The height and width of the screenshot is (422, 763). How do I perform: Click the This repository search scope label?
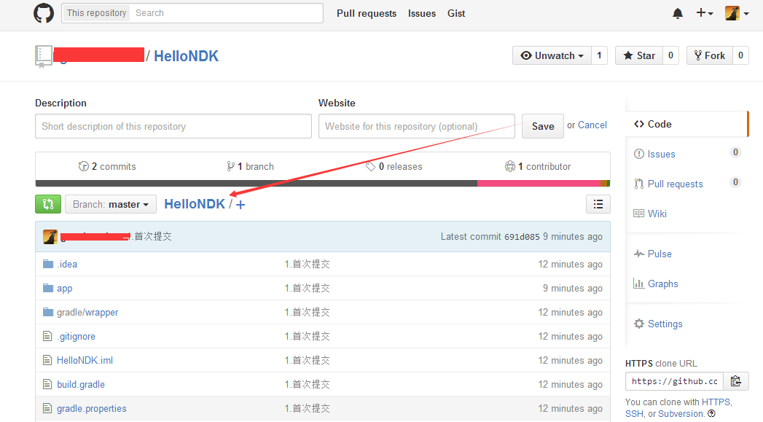pos(96,13)
